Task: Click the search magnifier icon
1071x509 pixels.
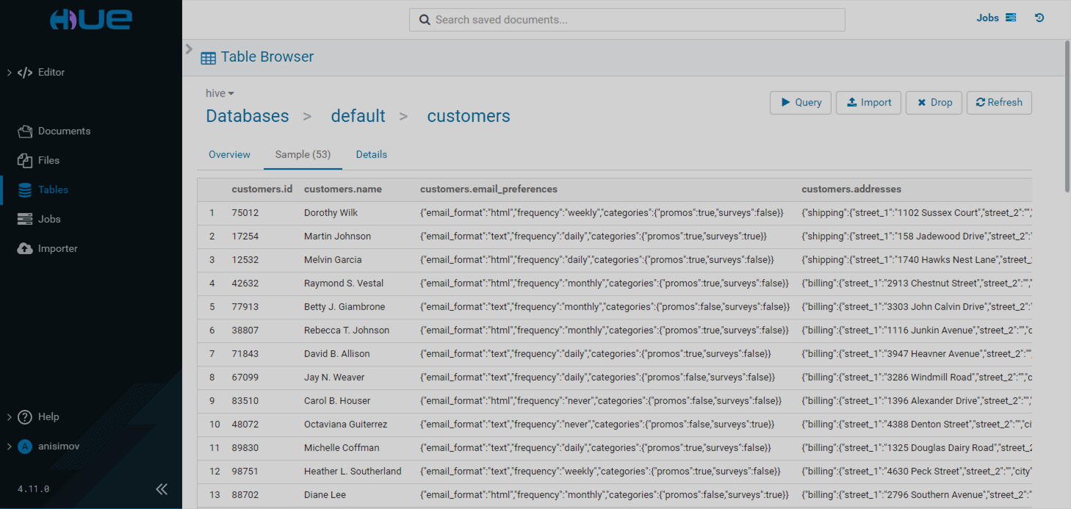Action: coord(425,20)
